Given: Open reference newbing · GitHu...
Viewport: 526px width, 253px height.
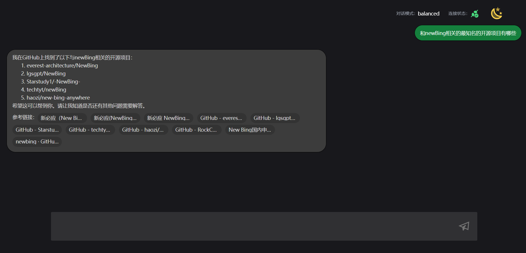Looking at the screenshot, I should (37, 141).
